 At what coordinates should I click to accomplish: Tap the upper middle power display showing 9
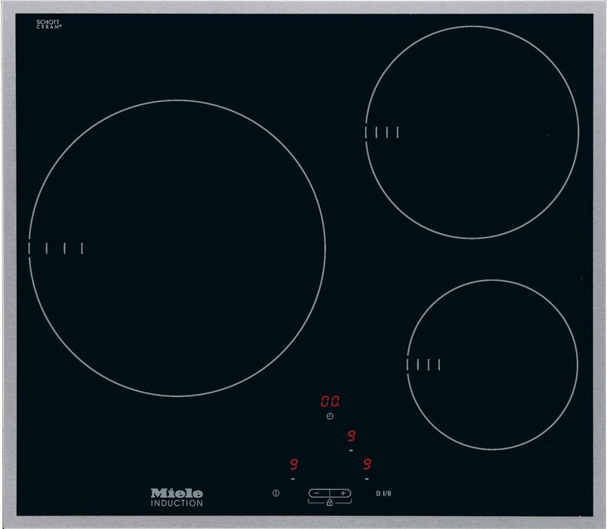pos(350,435)
